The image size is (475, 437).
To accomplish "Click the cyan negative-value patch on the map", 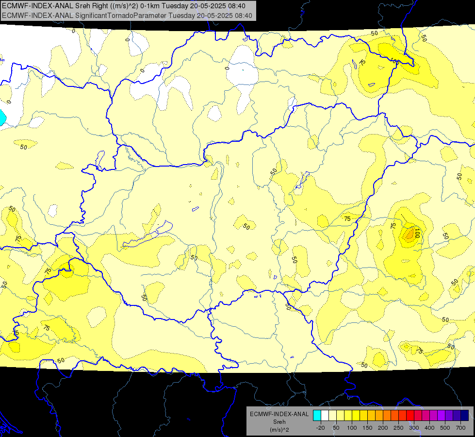I will click(2, 118).
